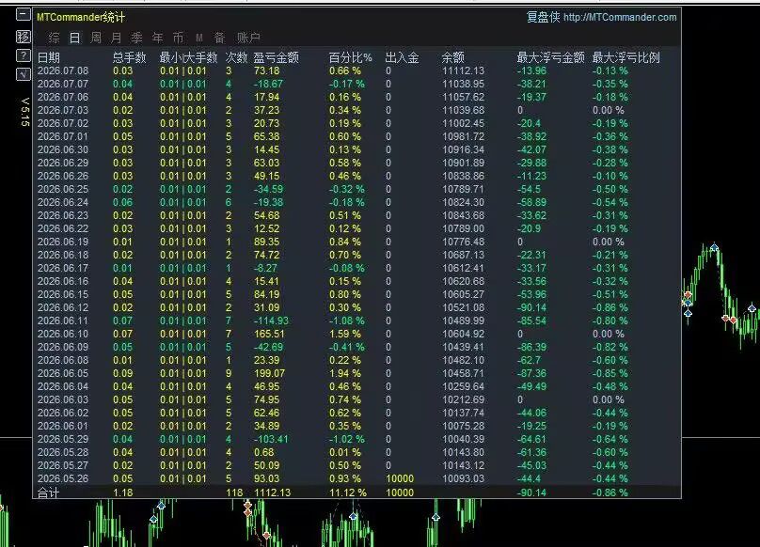
Task: Click total trade count 118
Action: tap(234, 492)
